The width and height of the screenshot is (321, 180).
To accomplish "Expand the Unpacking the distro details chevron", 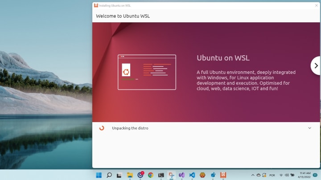I will (309, 128).
